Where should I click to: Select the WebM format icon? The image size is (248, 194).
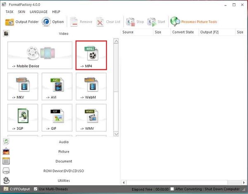click(91, 86)
